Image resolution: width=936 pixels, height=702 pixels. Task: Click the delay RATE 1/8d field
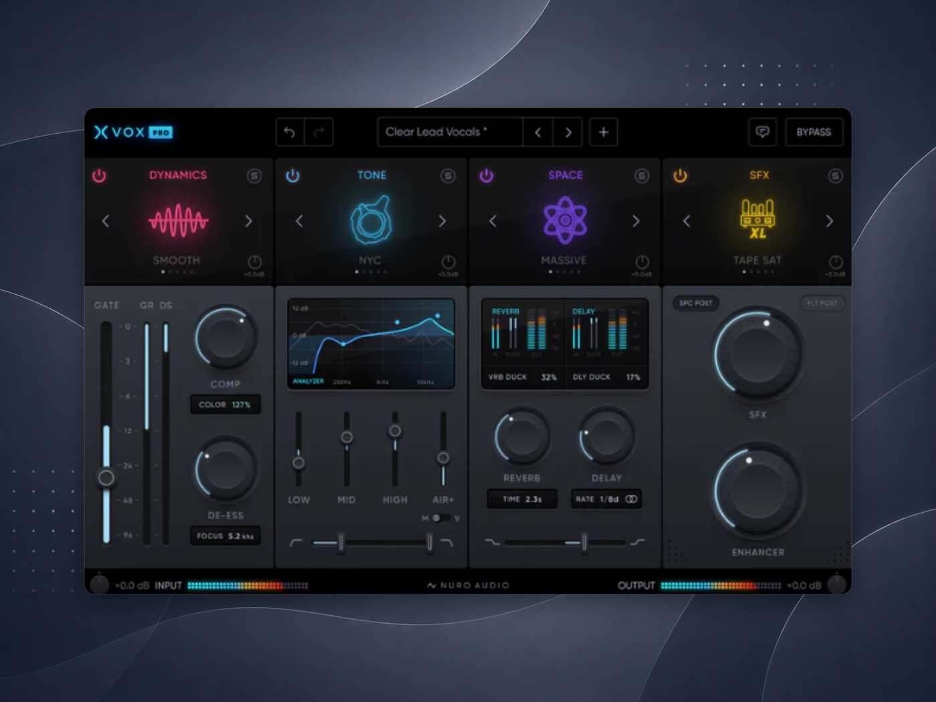pyautogui.click(x=606, y=499)
